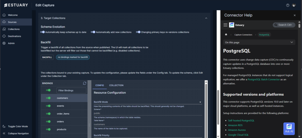Disable the order_items binding toggle
The image size is (302, 138).
48,114
